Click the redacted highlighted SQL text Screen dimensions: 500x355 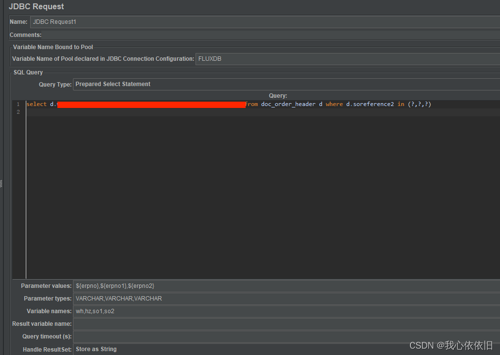tap(151, 104)
